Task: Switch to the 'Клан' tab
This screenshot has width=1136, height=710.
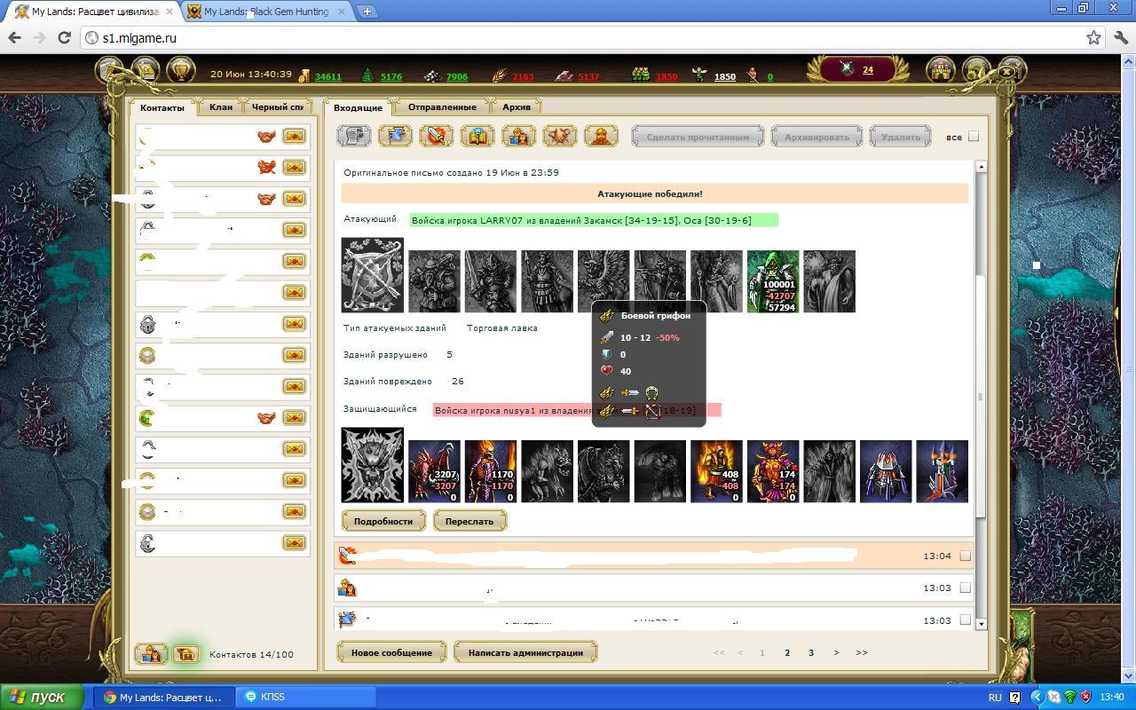Action: click(x=221, y=107)
